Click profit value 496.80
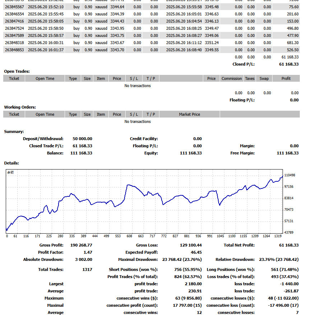Viewport: 312px width, 315px height. (x=293, y=28)
